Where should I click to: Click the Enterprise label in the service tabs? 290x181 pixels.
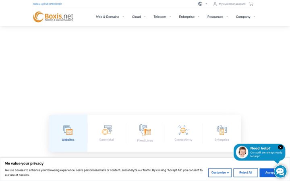(x=222, y=140)
